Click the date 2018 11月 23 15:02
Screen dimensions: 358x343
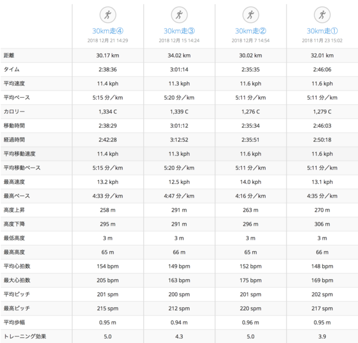click(x=322, y=41)
